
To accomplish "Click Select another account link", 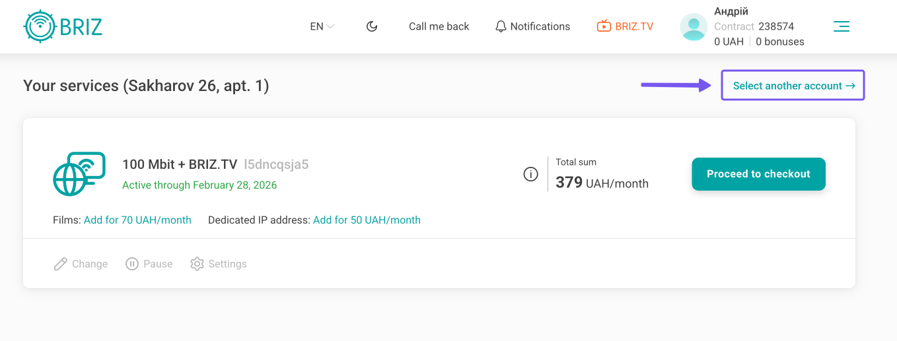I will pyautogui.click(x=793, y=86).
